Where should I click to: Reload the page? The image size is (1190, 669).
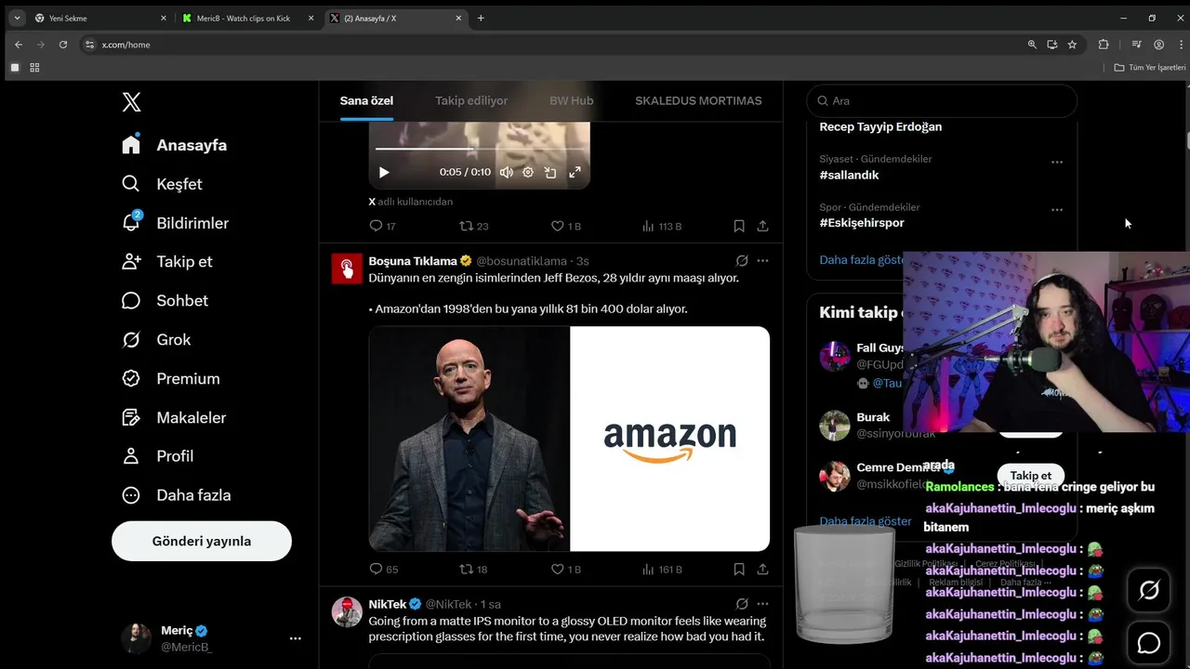(x=63, y=45)
